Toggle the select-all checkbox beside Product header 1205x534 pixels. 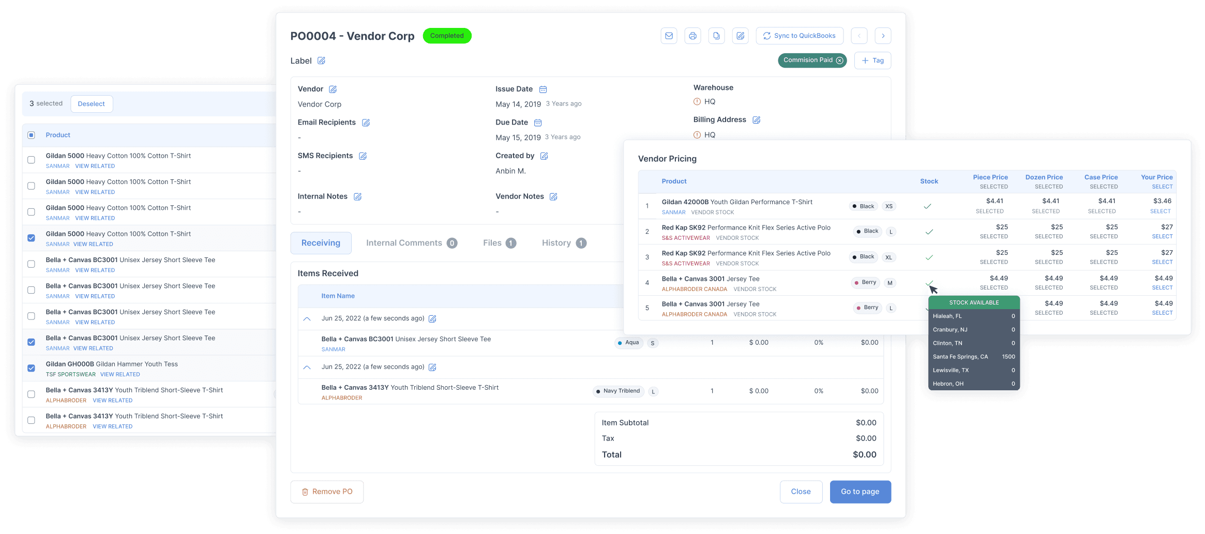click(x=32, y=135)
